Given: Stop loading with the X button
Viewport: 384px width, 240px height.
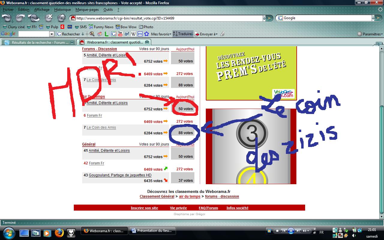Looking at the screenshot, I should [x=49, y=18].
